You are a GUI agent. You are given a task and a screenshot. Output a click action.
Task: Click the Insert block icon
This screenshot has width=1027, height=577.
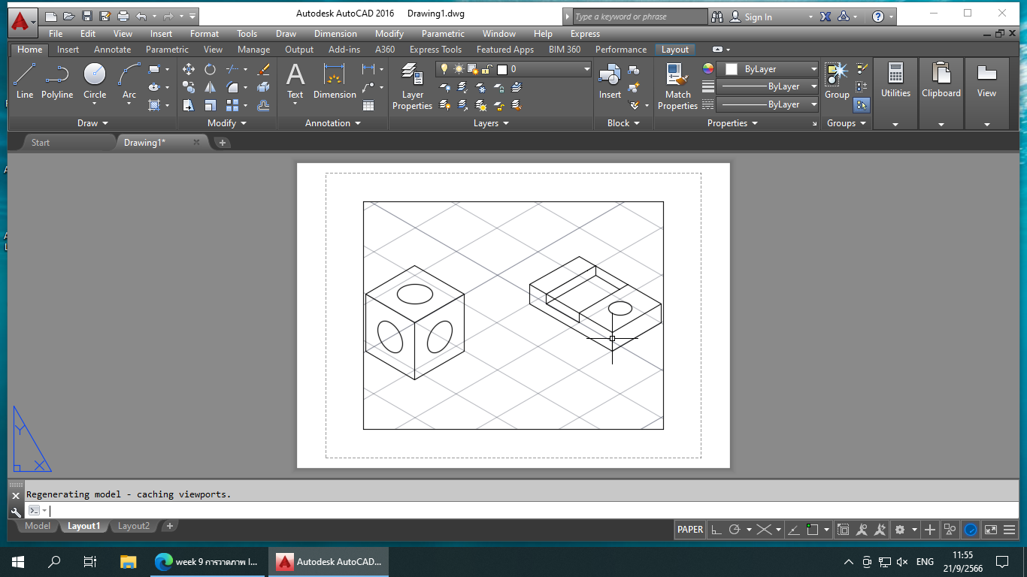point(610,81)
